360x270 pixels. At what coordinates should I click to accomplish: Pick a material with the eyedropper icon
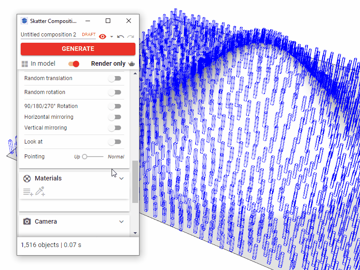coord(40,191)
